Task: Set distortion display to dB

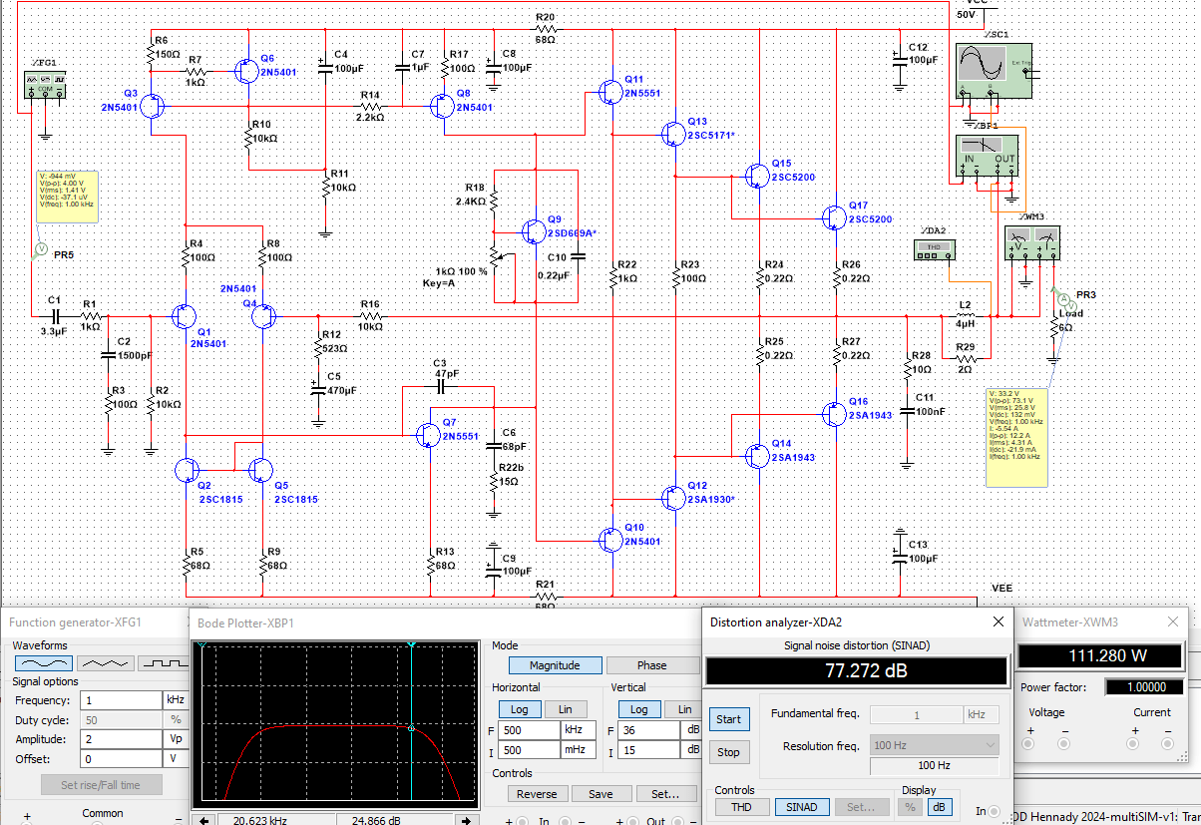Action: pos(941,807)
